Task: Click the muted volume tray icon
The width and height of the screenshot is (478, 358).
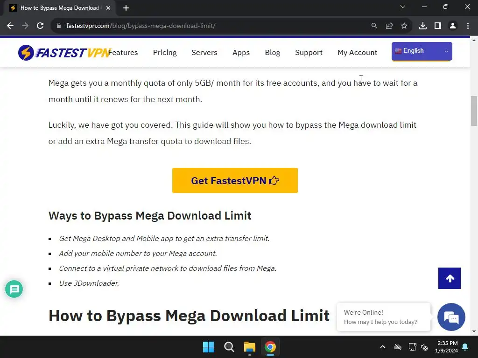Action: pyautogui.click(x=424, y=347)
